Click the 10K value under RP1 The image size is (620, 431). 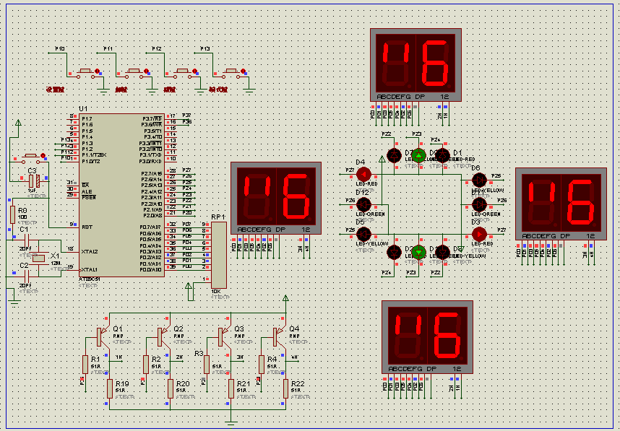point(216,292)
